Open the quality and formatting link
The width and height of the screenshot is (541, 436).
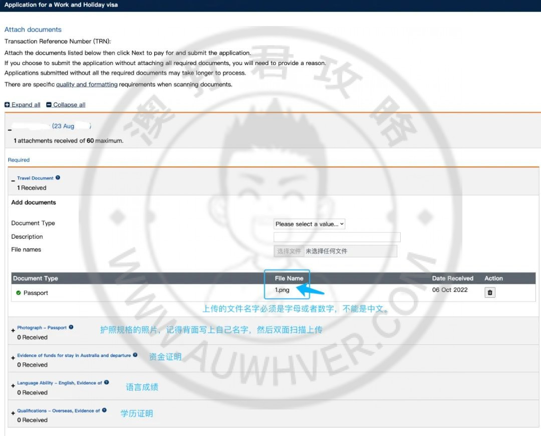pos(87,85)
